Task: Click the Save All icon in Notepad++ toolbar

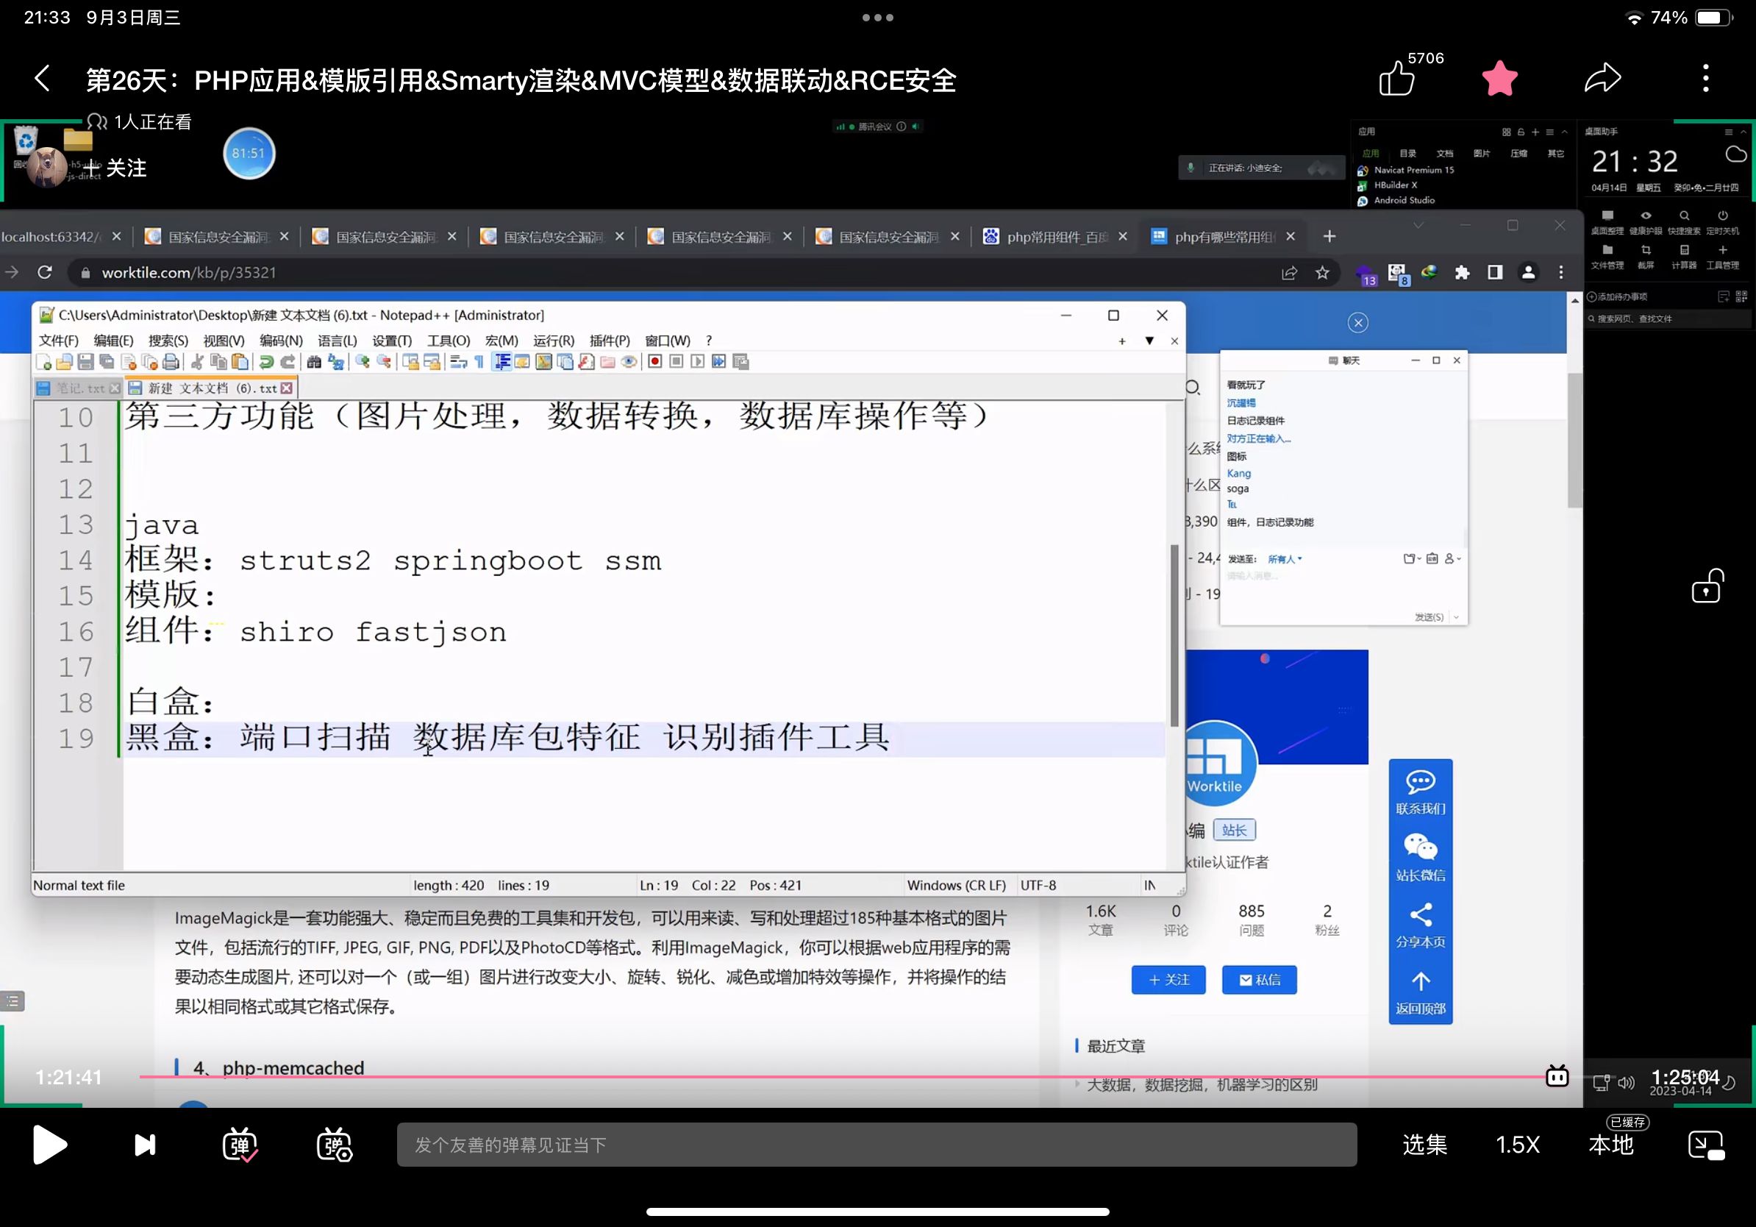Action: pyautogui.click(x=107, y=362)
